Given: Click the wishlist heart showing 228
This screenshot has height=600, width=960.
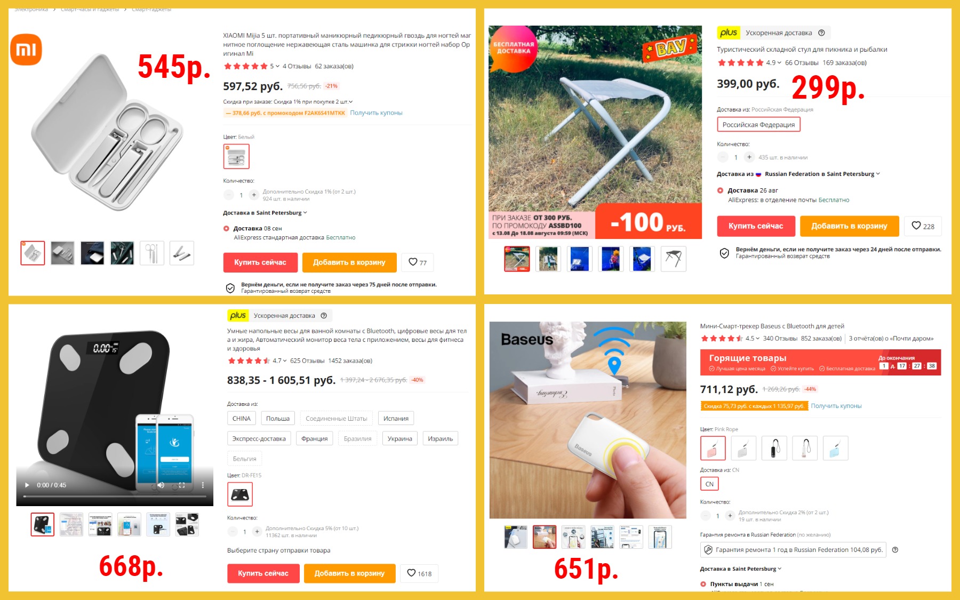Looking at the screenshot, I should coord(923,226).
